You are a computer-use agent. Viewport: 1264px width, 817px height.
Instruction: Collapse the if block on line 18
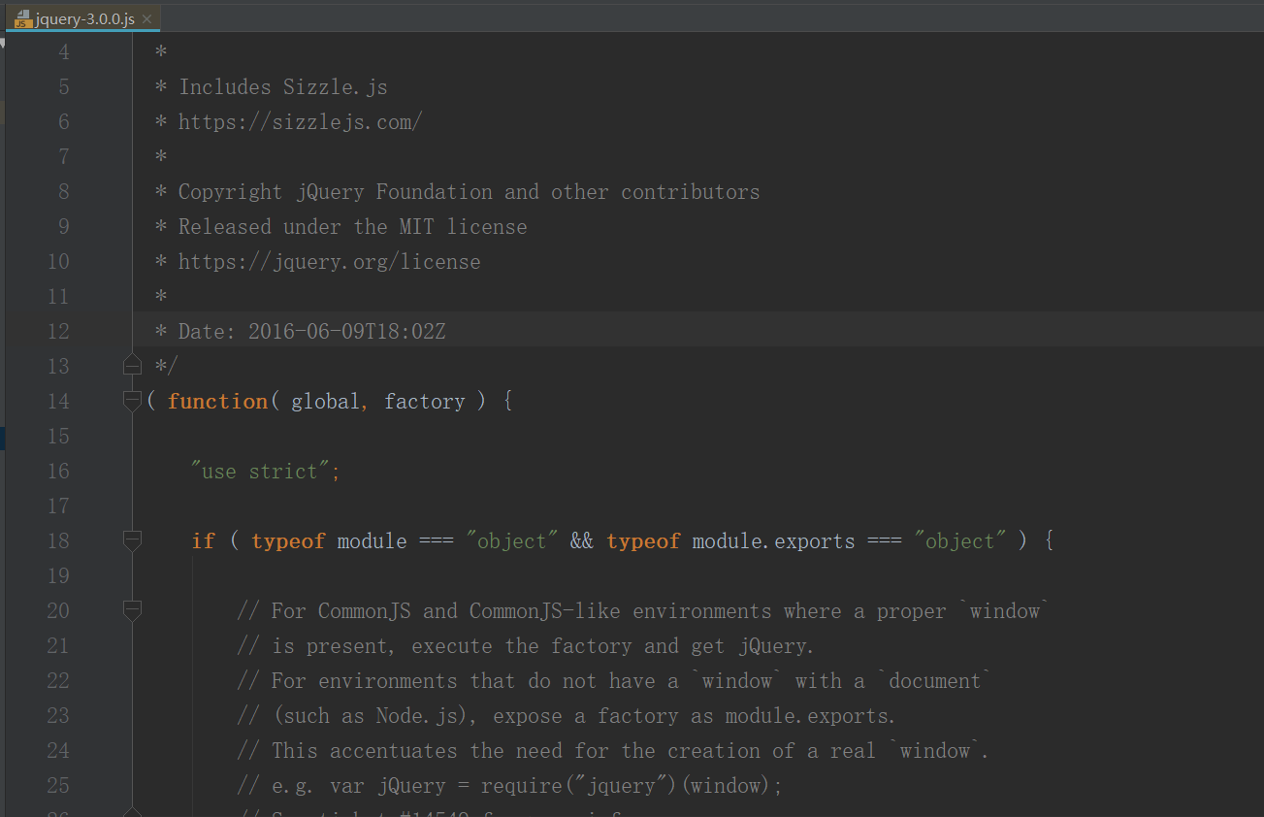133,540
